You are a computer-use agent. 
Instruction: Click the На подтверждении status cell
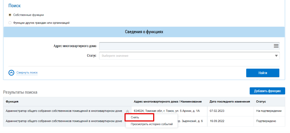coord(269,111)
